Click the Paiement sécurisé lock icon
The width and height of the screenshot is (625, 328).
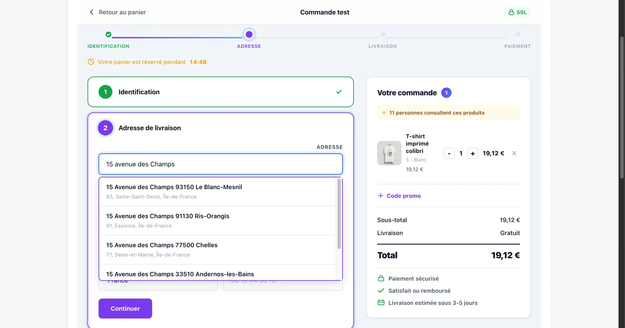pyautogui.click(x=381, y=278)
